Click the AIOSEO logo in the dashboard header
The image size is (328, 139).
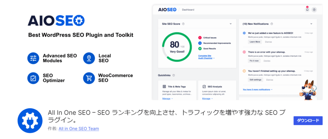167,10
